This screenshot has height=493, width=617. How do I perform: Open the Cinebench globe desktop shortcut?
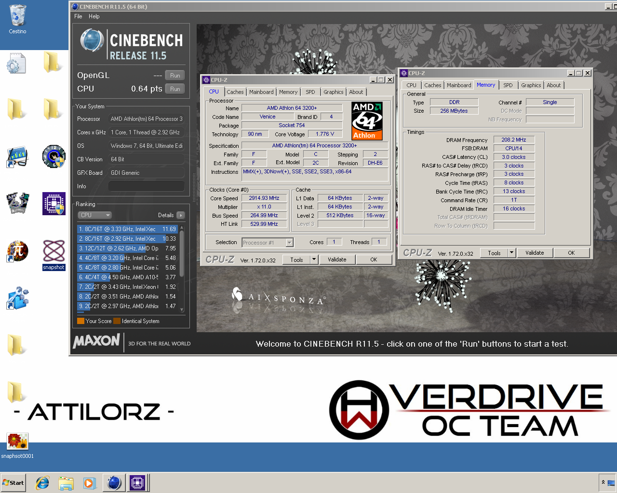click(54, 156)
